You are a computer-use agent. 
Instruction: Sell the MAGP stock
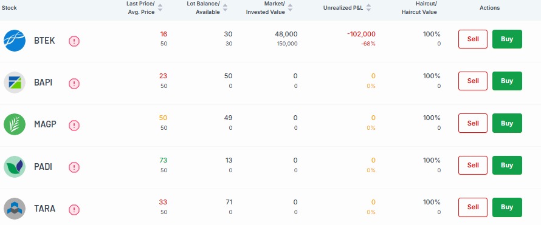click(473, 123)
